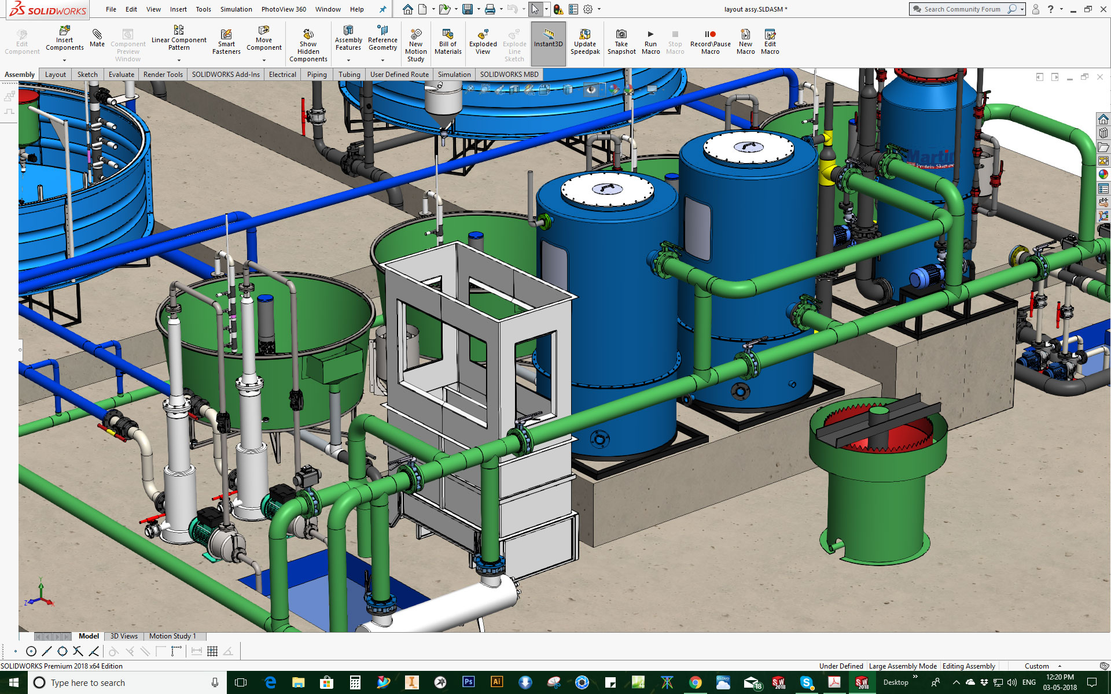
Task: Expand Linear Component Pattern dropdown arrow
Action: pyautogui.click(x=179, y=60)
